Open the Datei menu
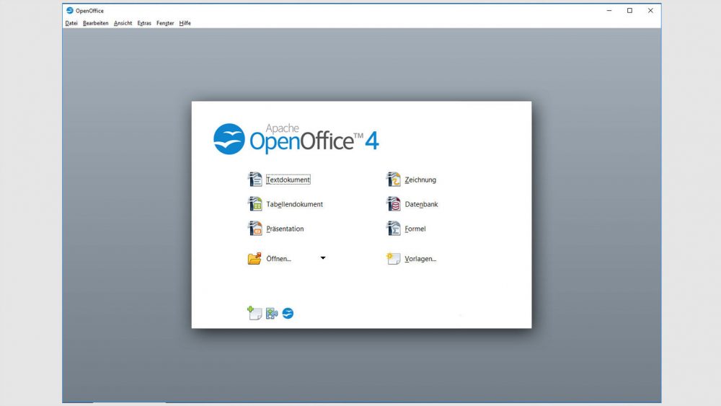 (71, 23)
